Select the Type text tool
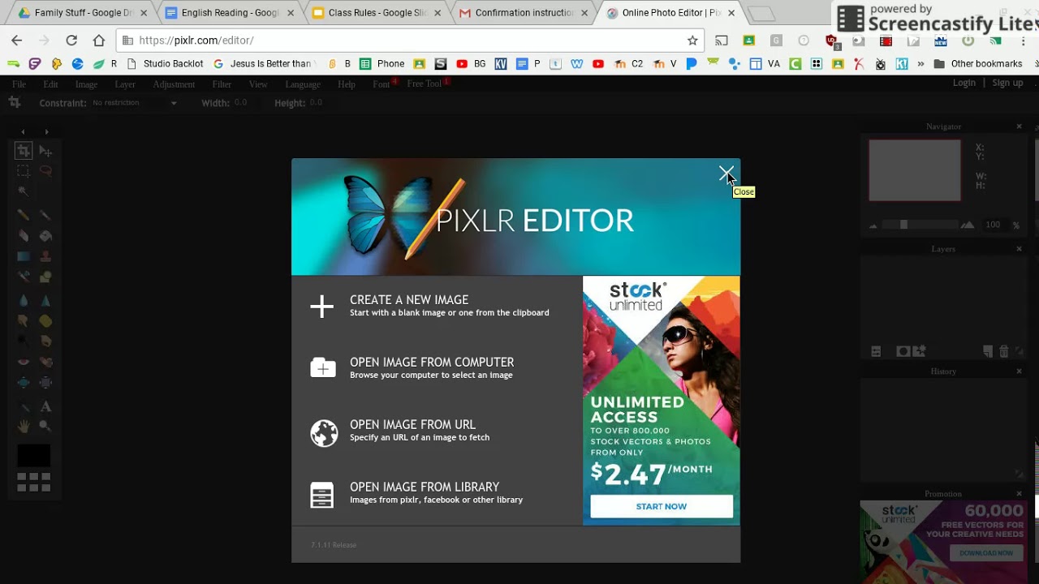 [45, 406]
